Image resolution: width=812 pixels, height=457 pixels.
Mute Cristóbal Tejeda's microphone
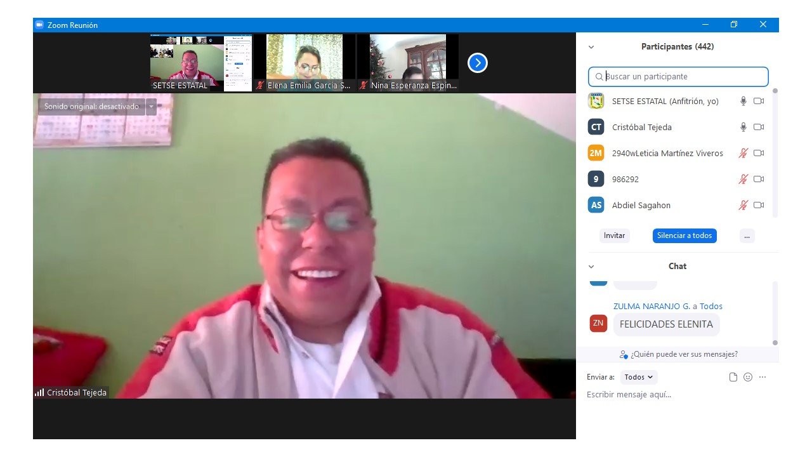click(x=743, y=127)
